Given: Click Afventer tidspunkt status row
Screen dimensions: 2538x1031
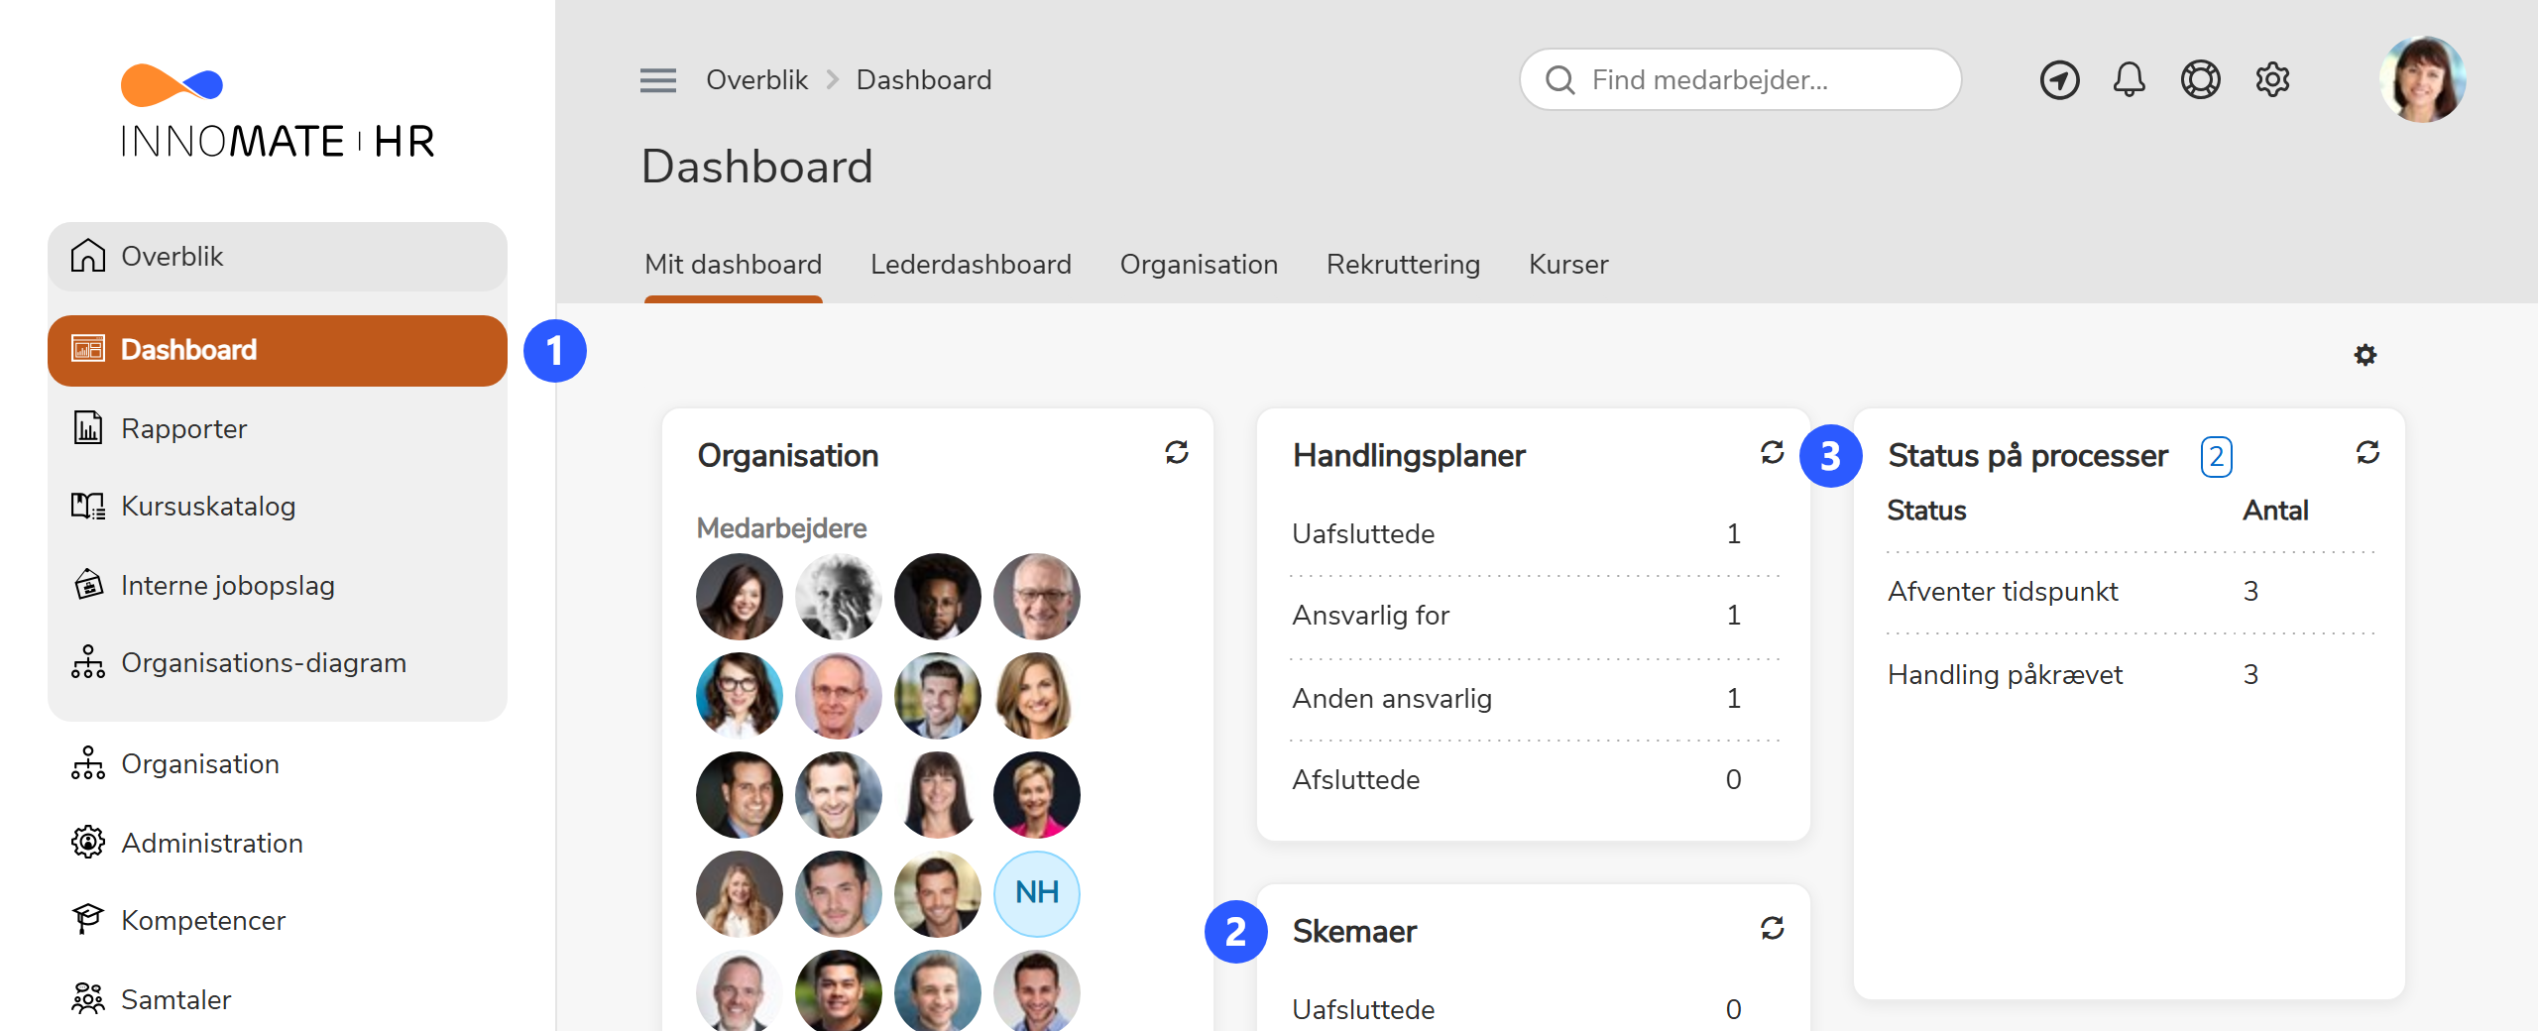Looking at the screenshot, I should [2130, 592].
